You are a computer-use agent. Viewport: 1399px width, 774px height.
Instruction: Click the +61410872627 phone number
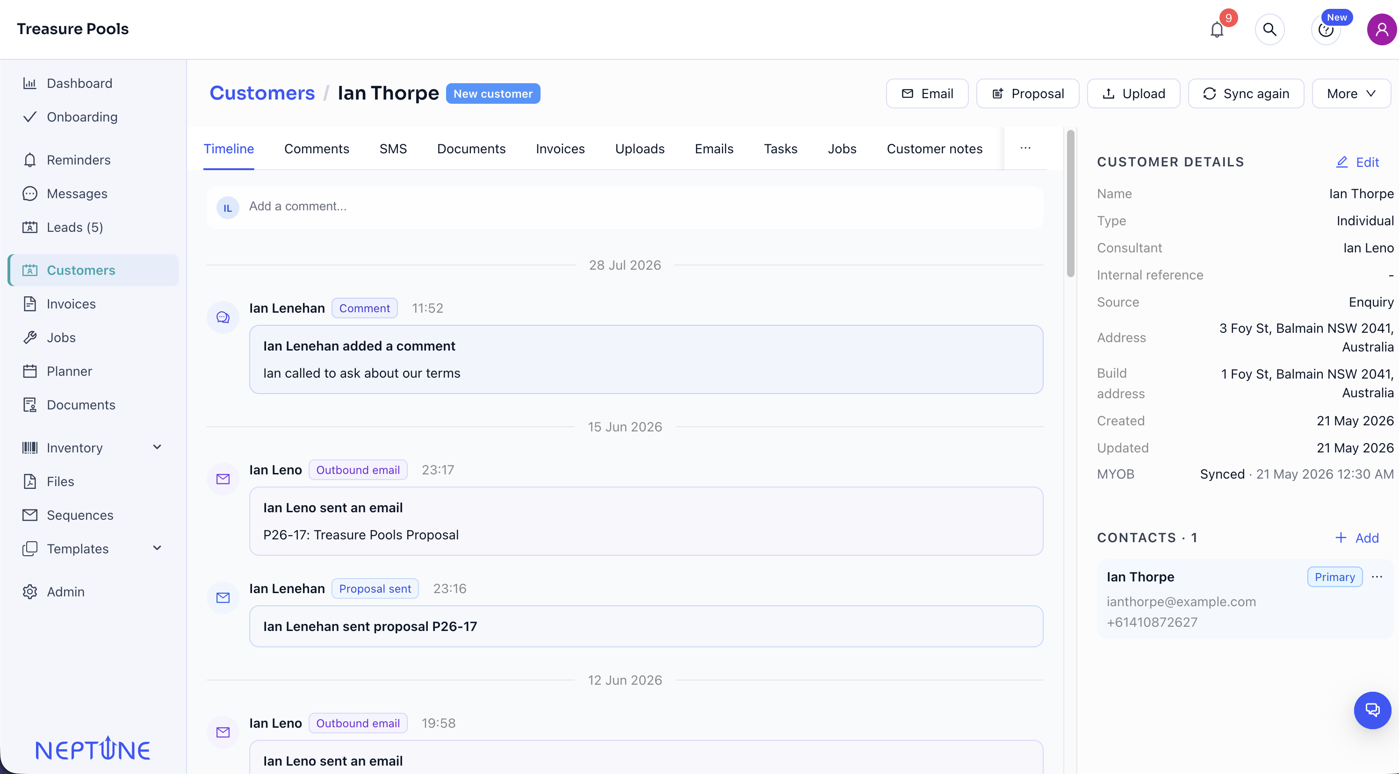tap(1152, 622)
